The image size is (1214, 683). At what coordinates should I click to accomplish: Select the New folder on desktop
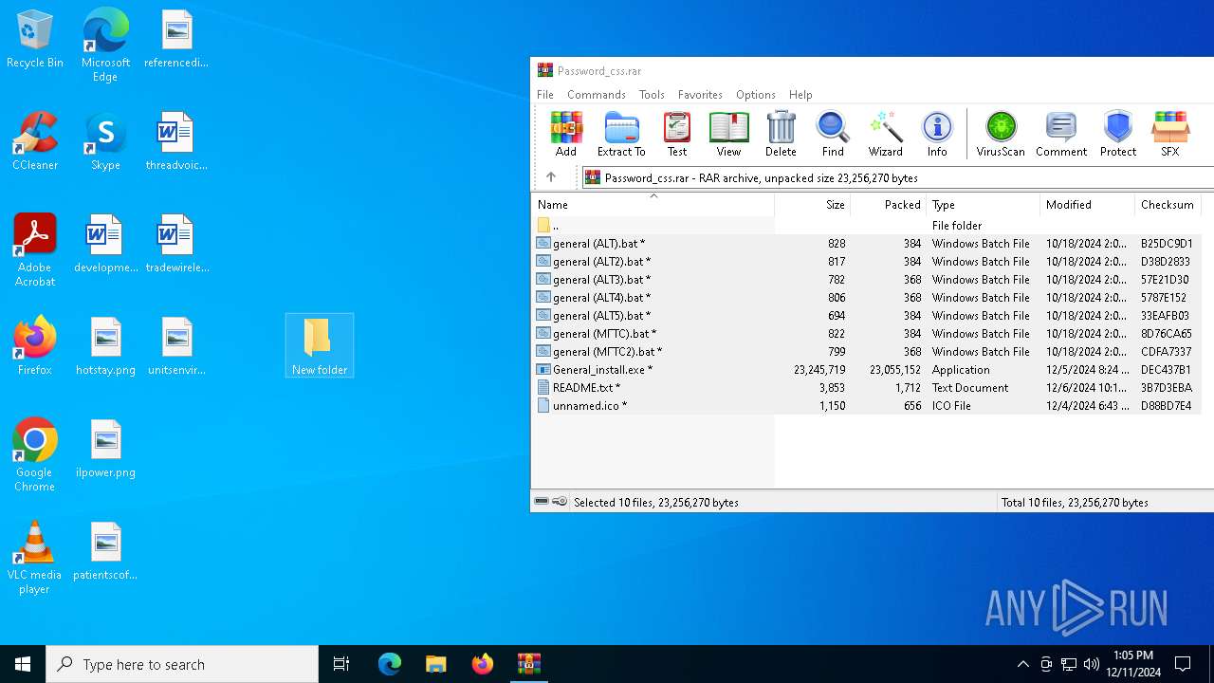coord(320,346)
